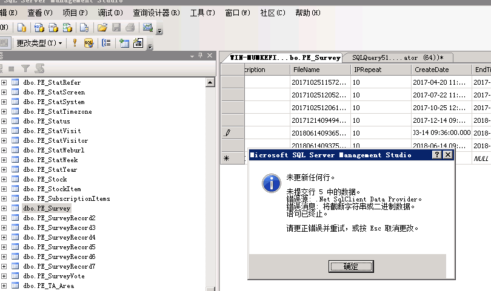
Task: Open the 工具 menu
Action: 202,13
